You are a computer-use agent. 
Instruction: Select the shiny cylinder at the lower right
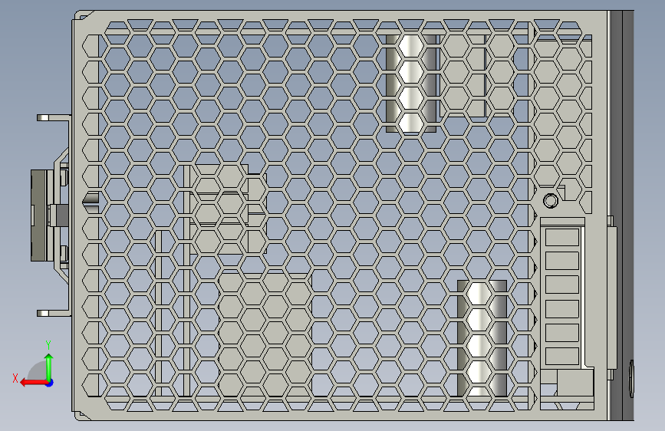[x=482, y=338]
